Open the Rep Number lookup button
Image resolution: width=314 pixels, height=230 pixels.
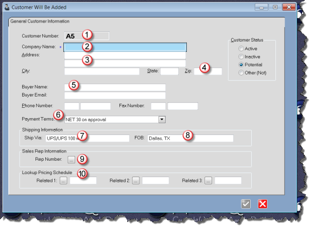(x=71, y=160)
